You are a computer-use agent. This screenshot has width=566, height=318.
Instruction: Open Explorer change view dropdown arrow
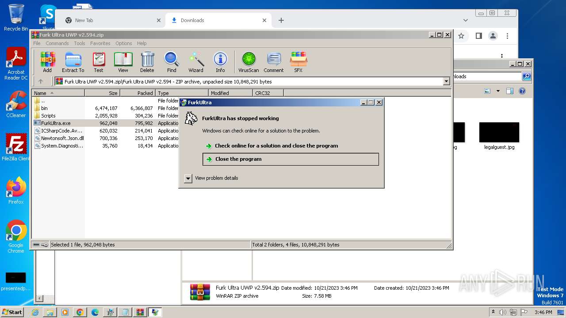pos(498,91)
